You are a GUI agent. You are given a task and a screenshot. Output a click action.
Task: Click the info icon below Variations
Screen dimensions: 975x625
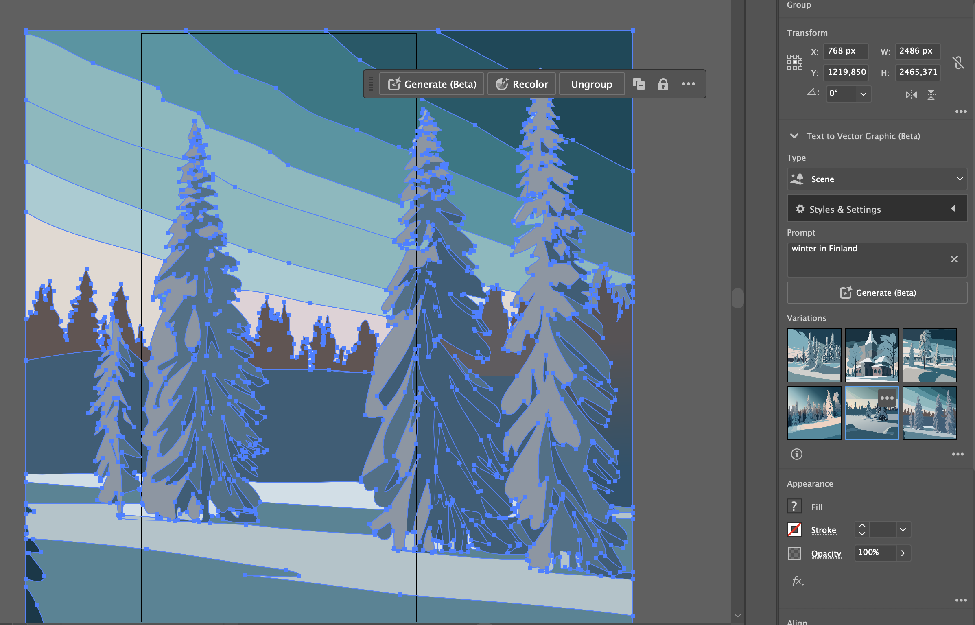click(x=796, y=454)
